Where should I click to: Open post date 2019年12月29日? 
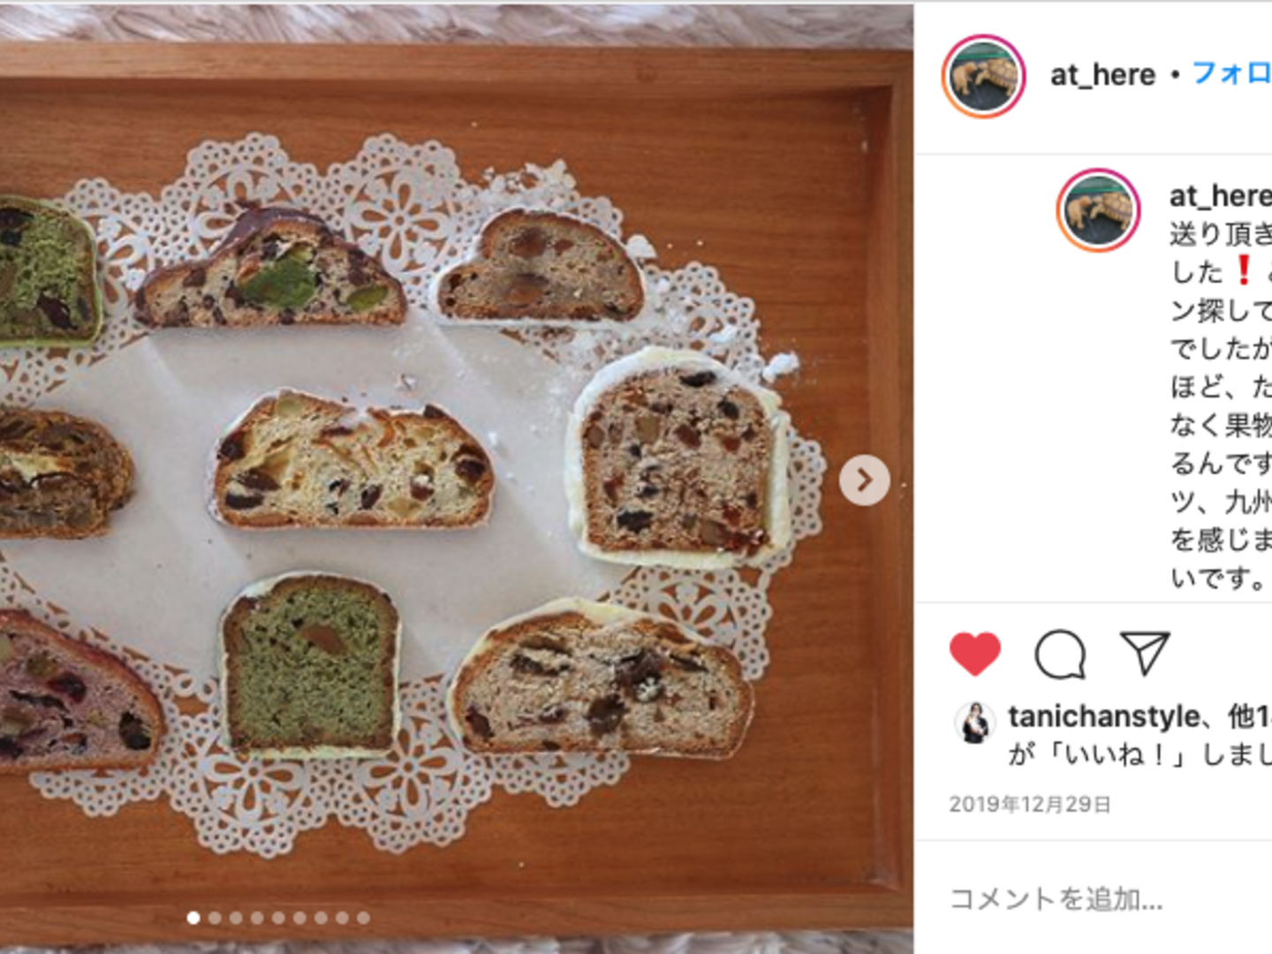(x=1030, y=805)
